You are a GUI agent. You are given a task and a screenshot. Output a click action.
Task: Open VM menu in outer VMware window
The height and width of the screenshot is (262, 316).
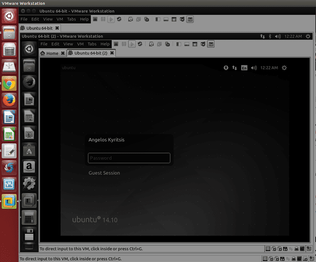pos(60,19)
